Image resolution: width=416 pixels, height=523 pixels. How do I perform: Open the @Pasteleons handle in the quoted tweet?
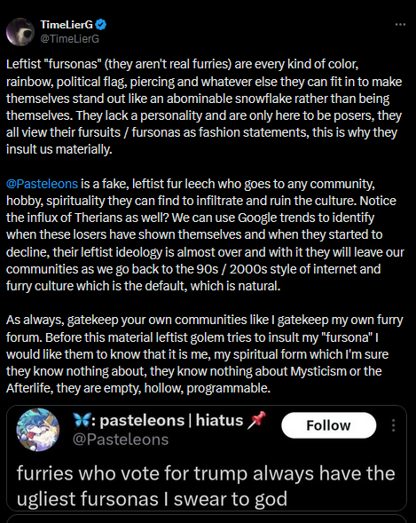(x=121, y=440)
